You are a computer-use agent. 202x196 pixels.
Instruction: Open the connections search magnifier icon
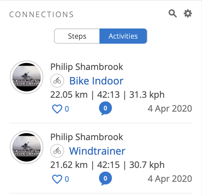[173, 13]
